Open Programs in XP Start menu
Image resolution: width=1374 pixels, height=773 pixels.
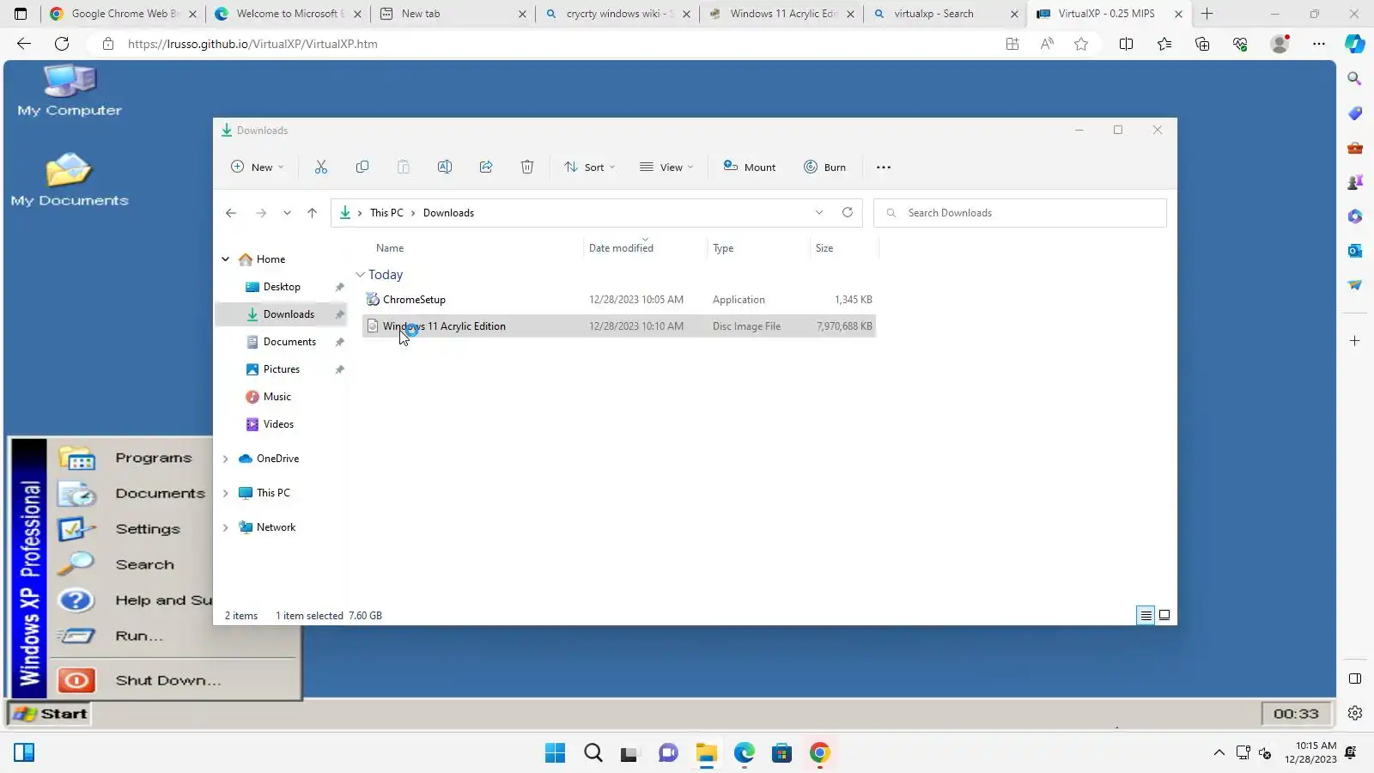point(133,459)
